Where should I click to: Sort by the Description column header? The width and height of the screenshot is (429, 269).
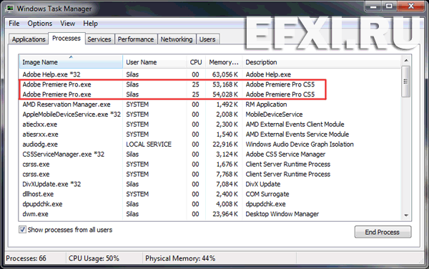tap(322, 62)
